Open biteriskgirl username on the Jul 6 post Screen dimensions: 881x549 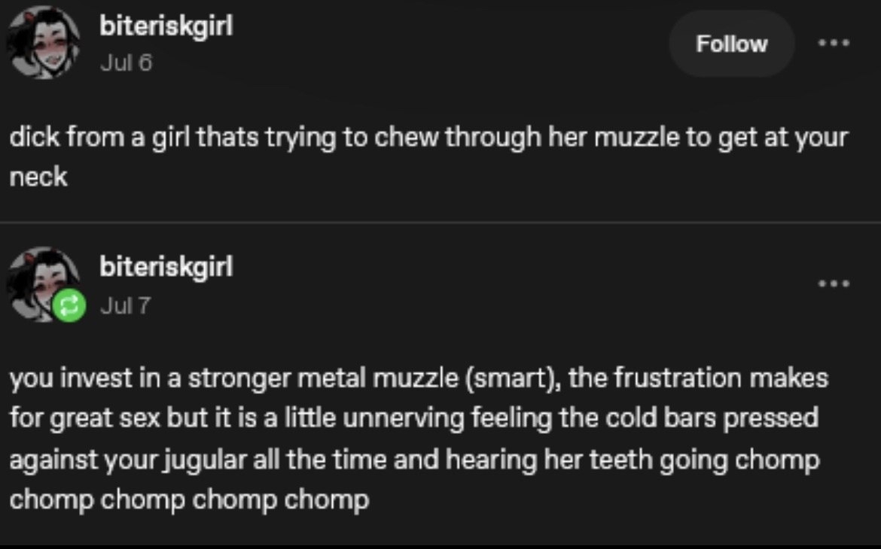pos(166,27)
